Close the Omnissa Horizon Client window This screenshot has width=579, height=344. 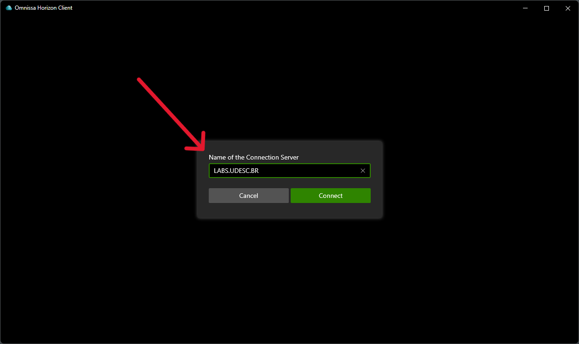[x=568, y=8]
